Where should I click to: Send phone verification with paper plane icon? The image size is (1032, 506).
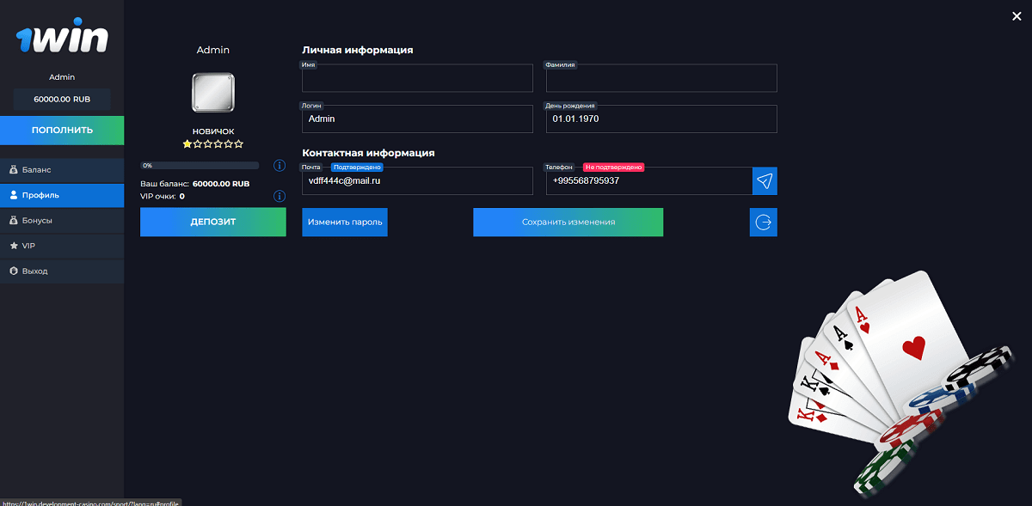pyautogui.click(x=765, y=180)
